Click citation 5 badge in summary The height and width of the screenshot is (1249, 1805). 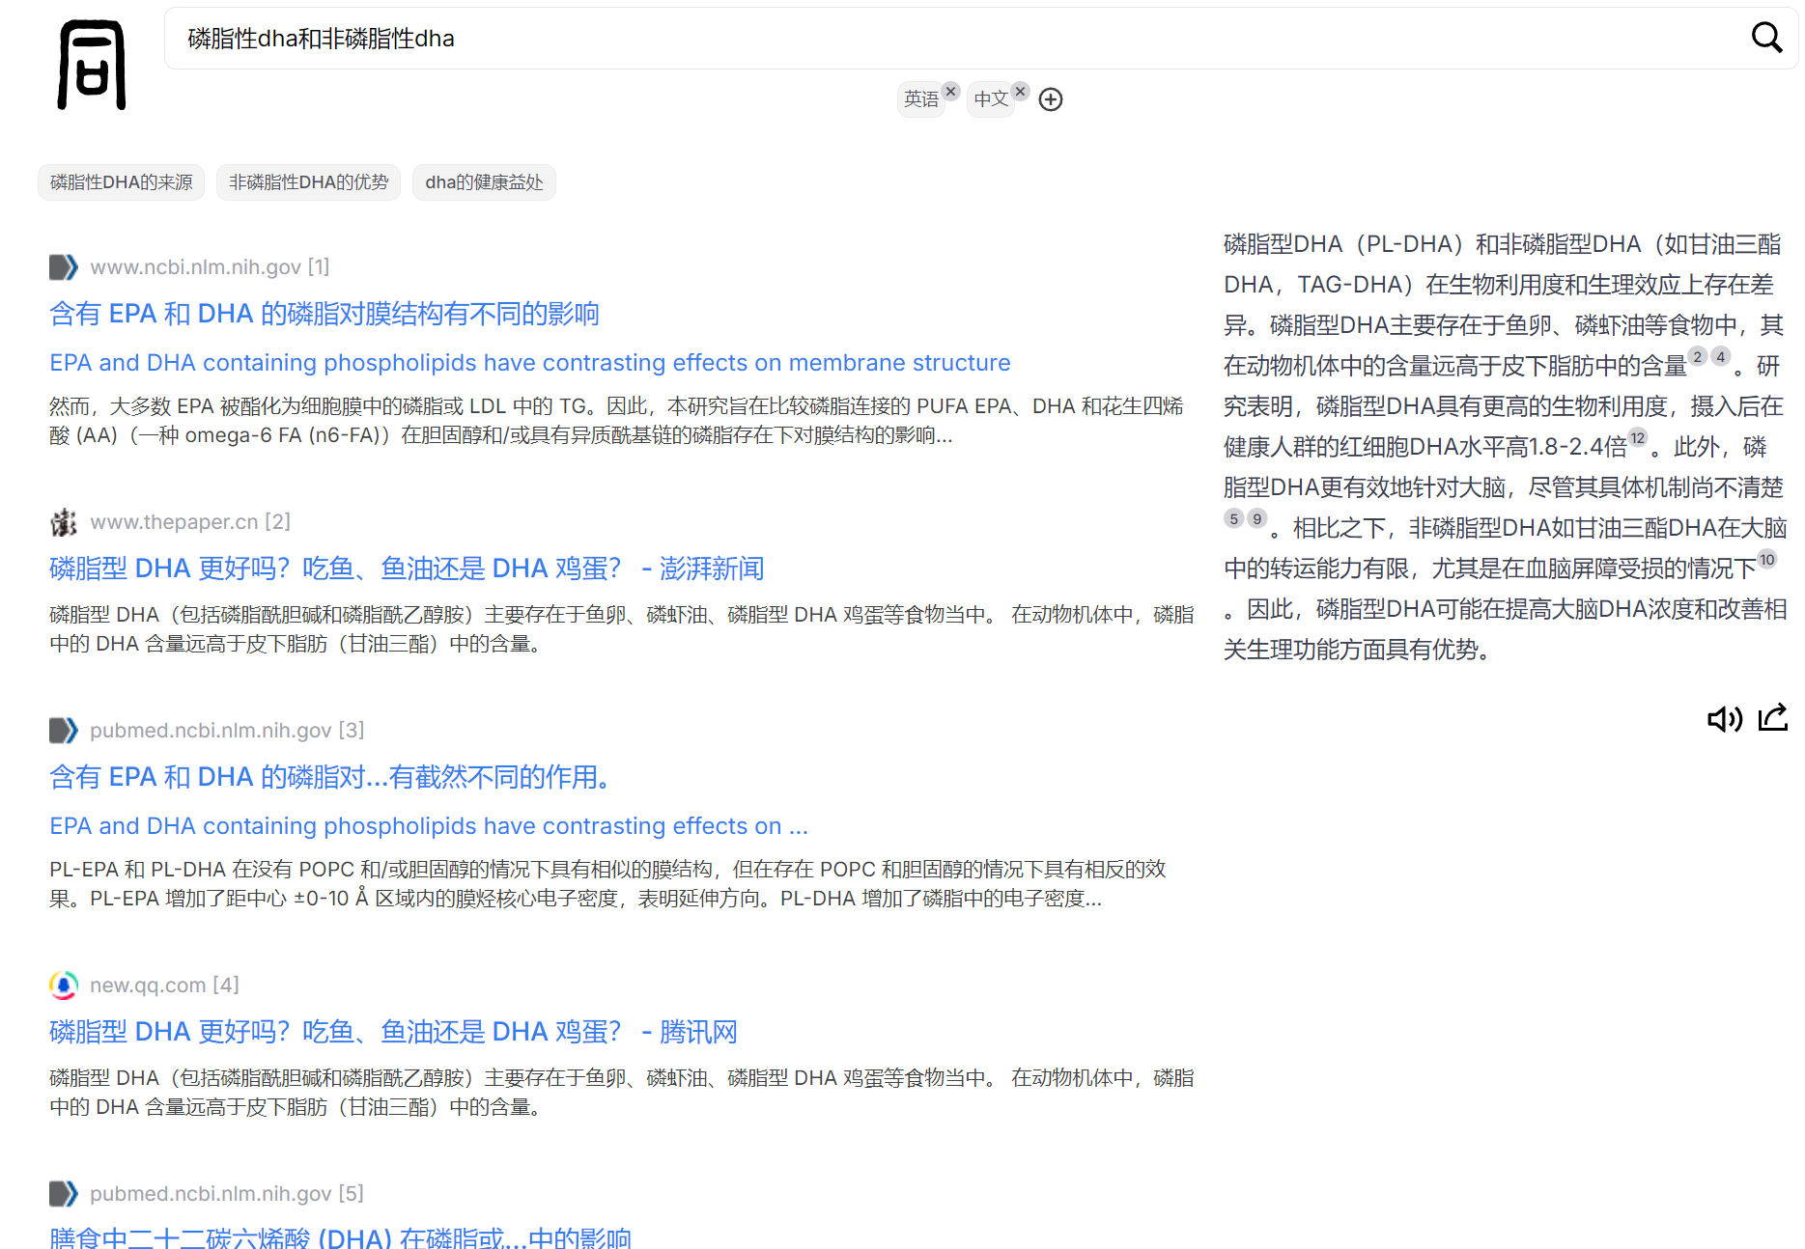click(1233, 519)
